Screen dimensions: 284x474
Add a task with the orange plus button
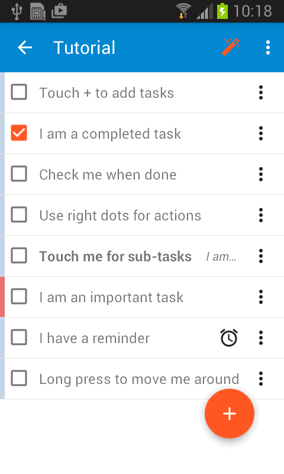pyautogui.click(x=230, y=413)
